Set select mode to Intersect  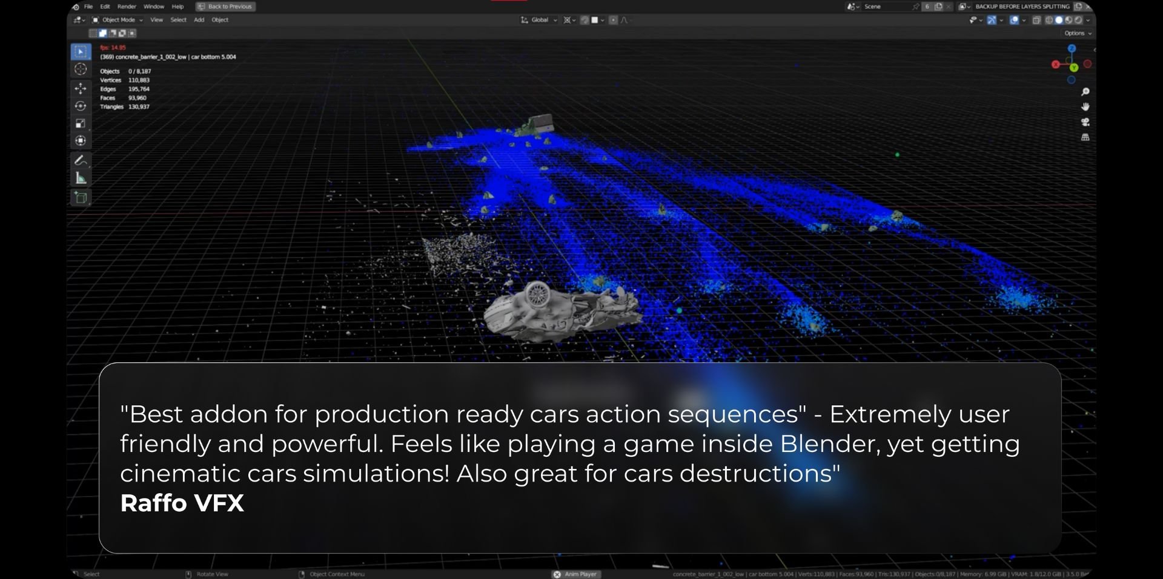pos(132,33)
